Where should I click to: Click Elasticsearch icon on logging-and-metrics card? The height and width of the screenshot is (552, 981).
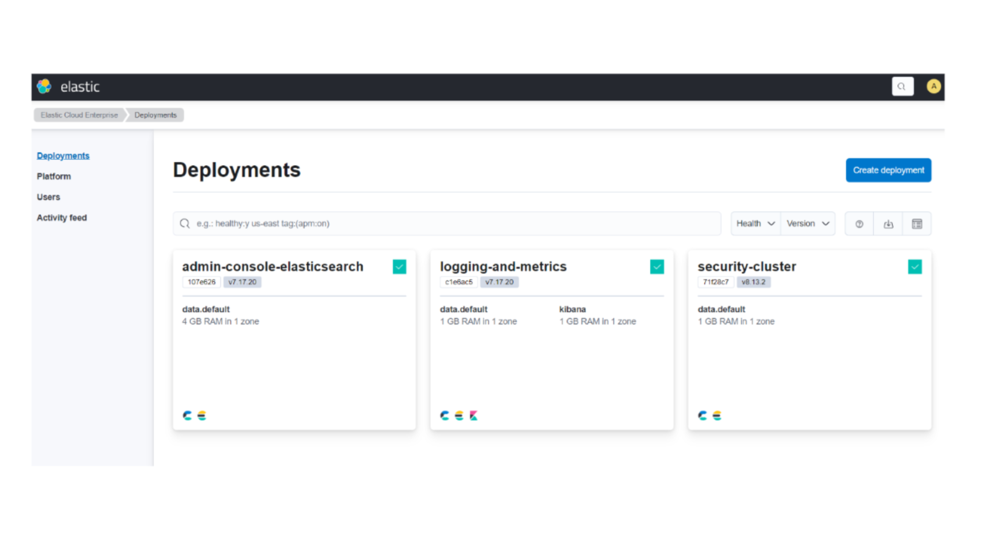pos(459,415)
